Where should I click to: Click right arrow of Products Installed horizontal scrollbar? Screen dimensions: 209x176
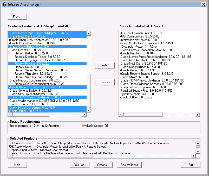198,115
